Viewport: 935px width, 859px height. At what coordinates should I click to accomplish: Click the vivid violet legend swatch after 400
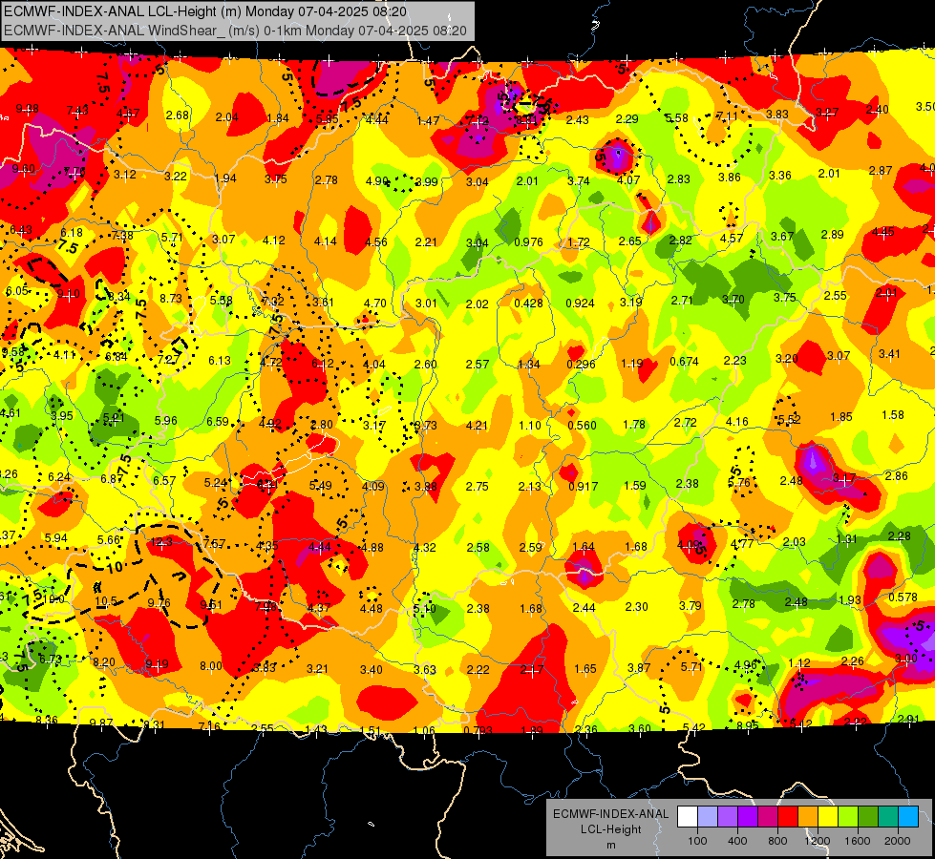pyautogui.click(x=748, y=817)
